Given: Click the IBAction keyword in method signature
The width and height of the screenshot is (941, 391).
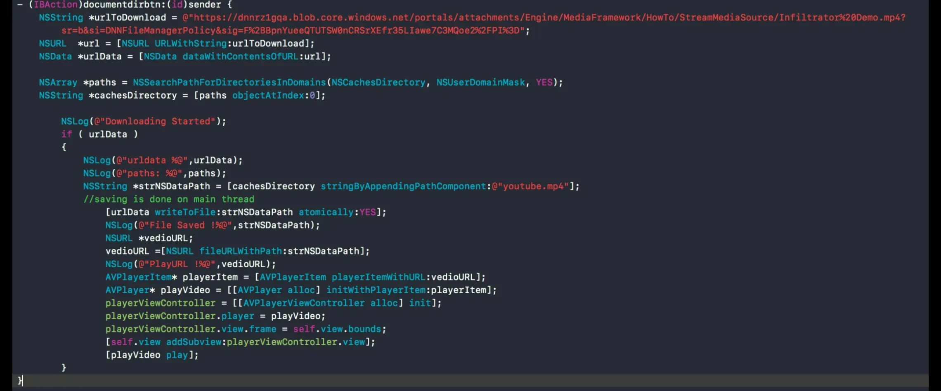Looking at the screenshot, I should pos(55,5).
